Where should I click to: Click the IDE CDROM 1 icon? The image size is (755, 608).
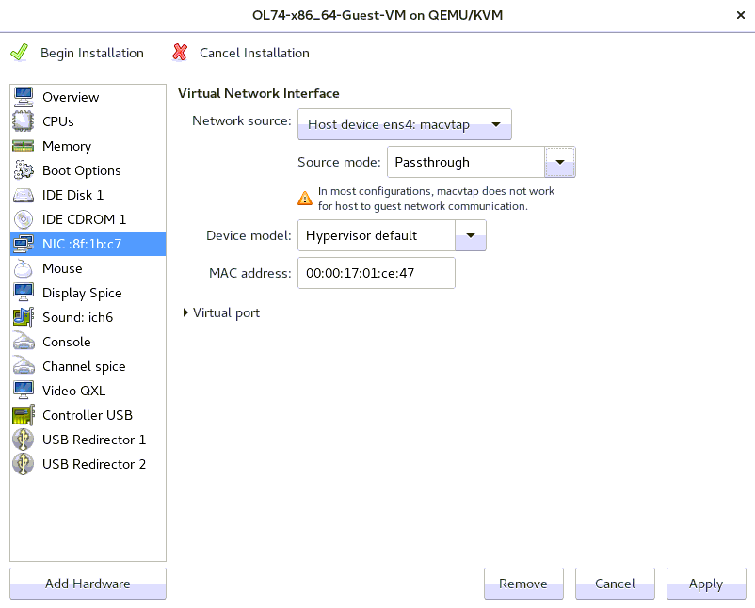tap(24, 219)
